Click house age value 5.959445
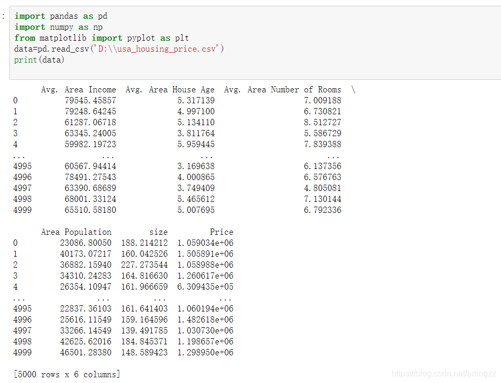Image resolution: width=501 pixels, height=383 pixels. click(196, 144)
